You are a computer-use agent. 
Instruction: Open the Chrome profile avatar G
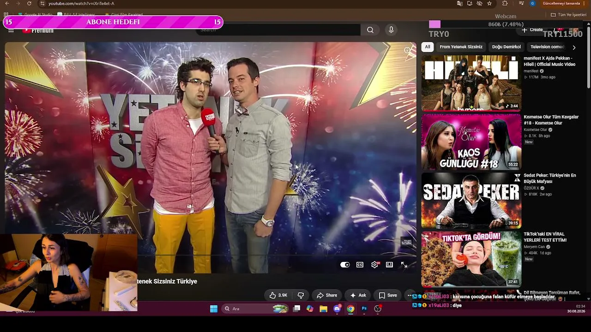coord(532,3)
